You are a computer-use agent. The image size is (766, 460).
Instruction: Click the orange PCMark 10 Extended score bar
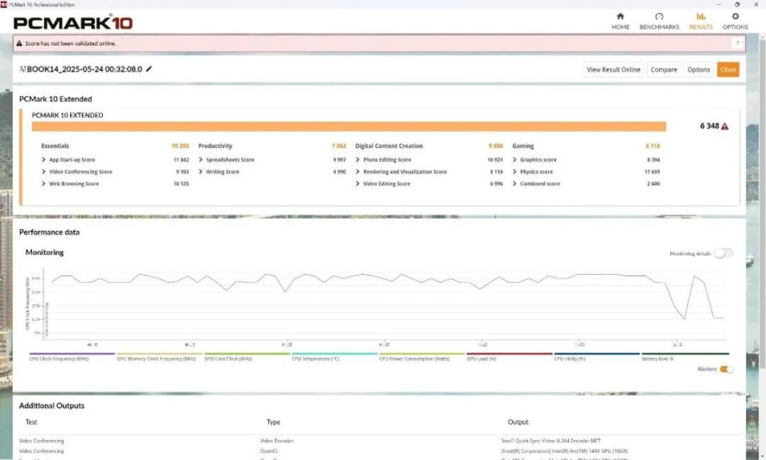click(x=349, y=127)
